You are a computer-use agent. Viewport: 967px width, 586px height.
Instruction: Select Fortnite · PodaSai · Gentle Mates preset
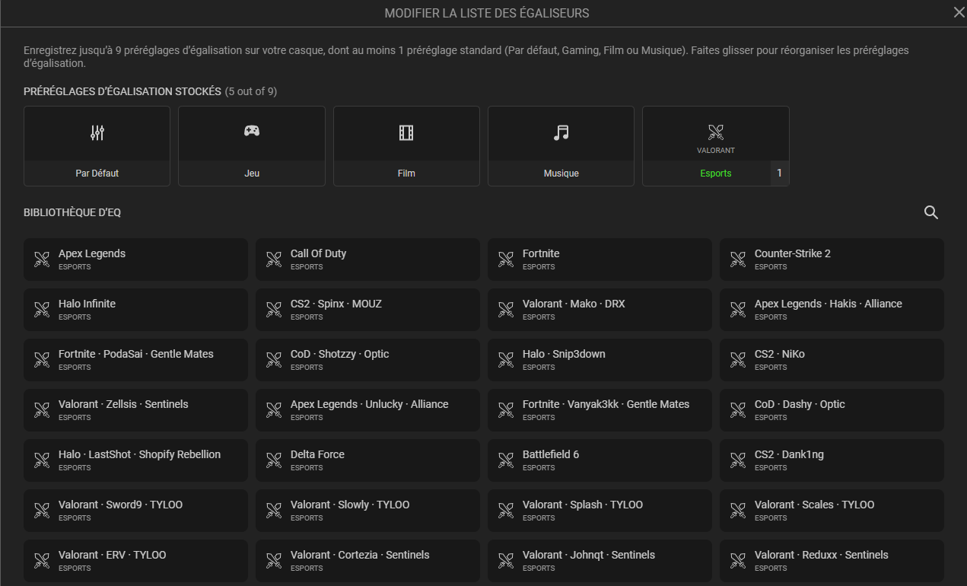(135, 360)
